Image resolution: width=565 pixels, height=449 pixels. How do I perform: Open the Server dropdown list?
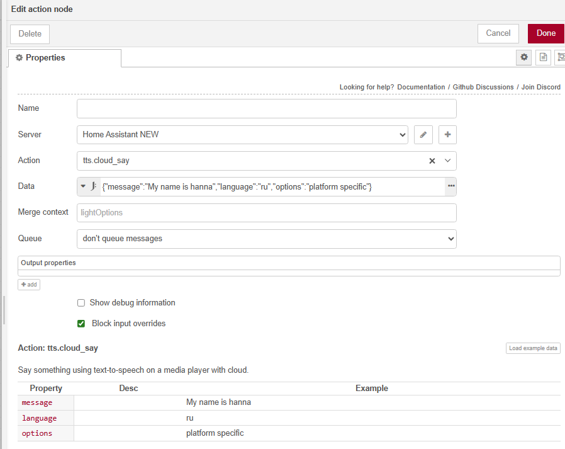click(242, 135)
